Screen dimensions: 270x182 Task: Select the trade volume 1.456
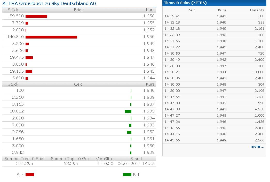point(259,122)
